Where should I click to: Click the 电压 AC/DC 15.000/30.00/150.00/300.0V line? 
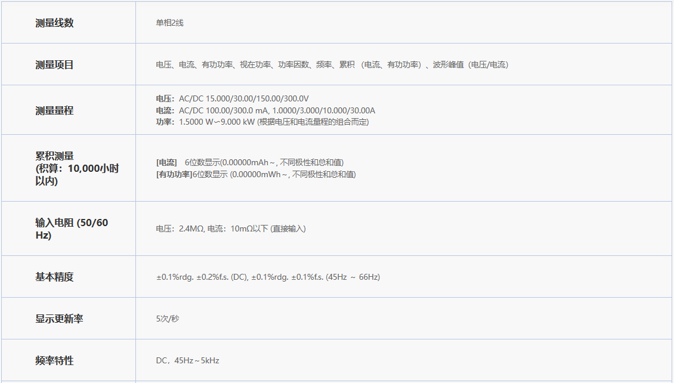(232, 98)
